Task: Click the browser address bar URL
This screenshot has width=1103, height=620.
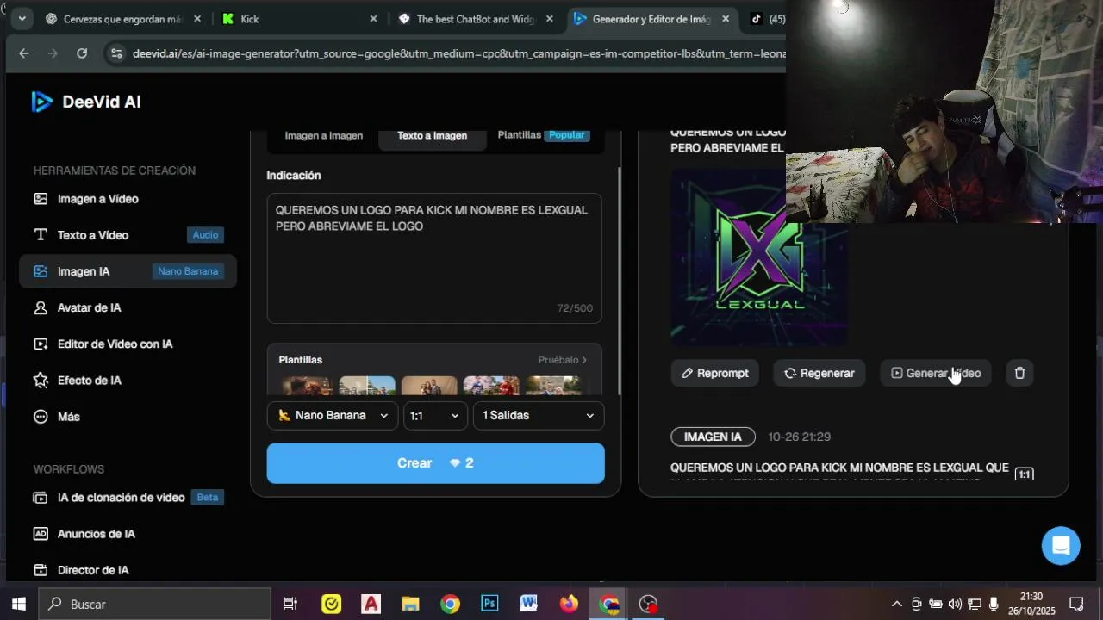Action: 457,53
